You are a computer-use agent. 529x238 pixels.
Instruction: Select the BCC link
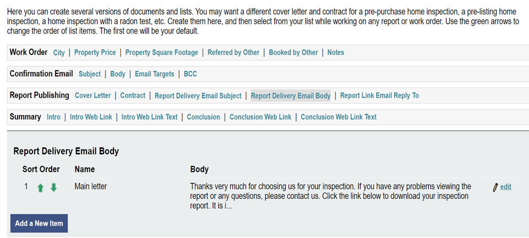(x=190, y=74)
